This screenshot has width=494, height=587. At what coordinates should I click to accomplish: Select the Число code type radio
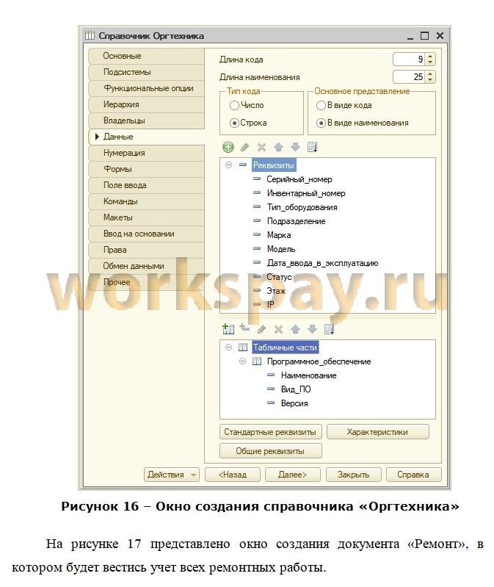click(235, 106)
